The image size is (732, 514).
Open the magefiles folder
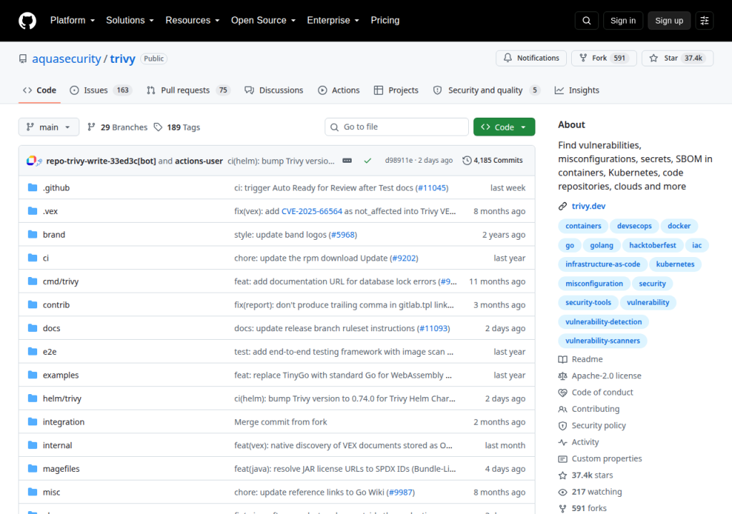[61, 469]
